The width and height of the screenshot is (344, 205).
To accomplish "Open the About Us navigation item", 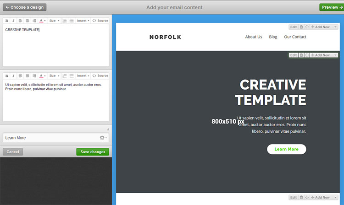I will click(x=254, y=37).
